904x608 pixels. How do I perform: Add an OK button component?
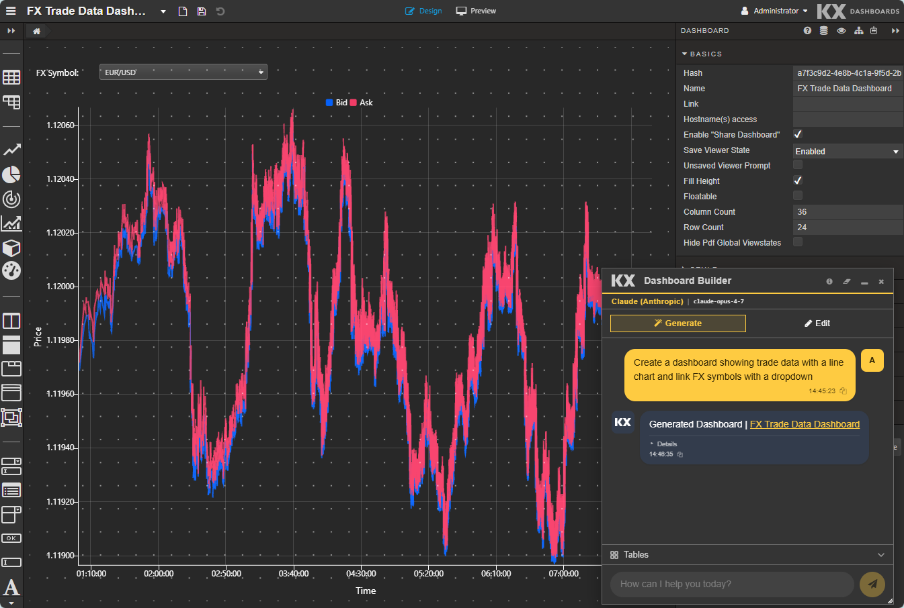11,538
